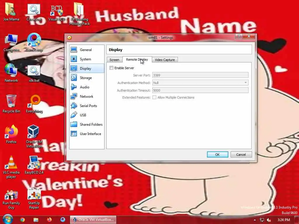Select the desktop Network icon
Viewport: 299px width, 224px height.
(11, 73)
